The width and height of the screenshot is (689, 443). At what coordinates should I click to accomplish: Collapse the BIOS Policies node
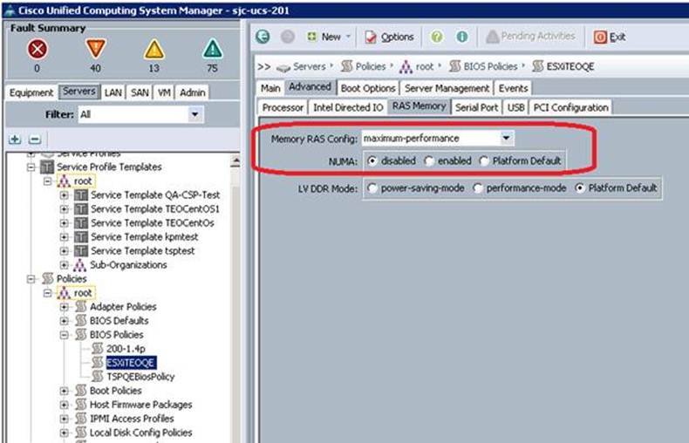(x=65, y=335)
